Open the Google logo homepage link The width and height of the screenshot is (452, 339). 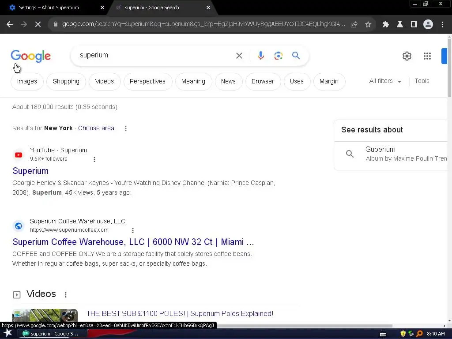(x=30, y=56)
